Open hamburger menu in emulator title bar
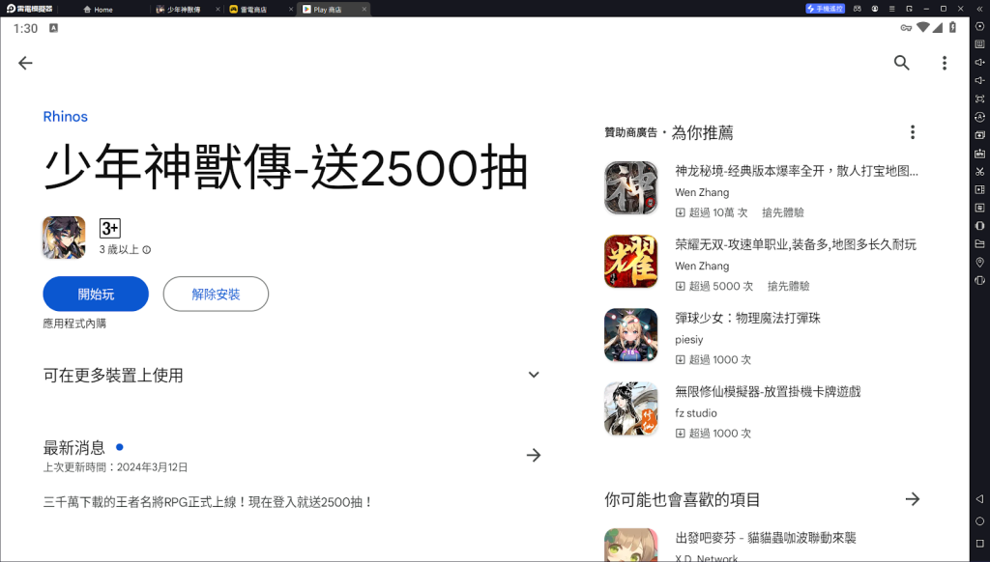Viewport: 990px width, 562px height. [x=891, y=9]
